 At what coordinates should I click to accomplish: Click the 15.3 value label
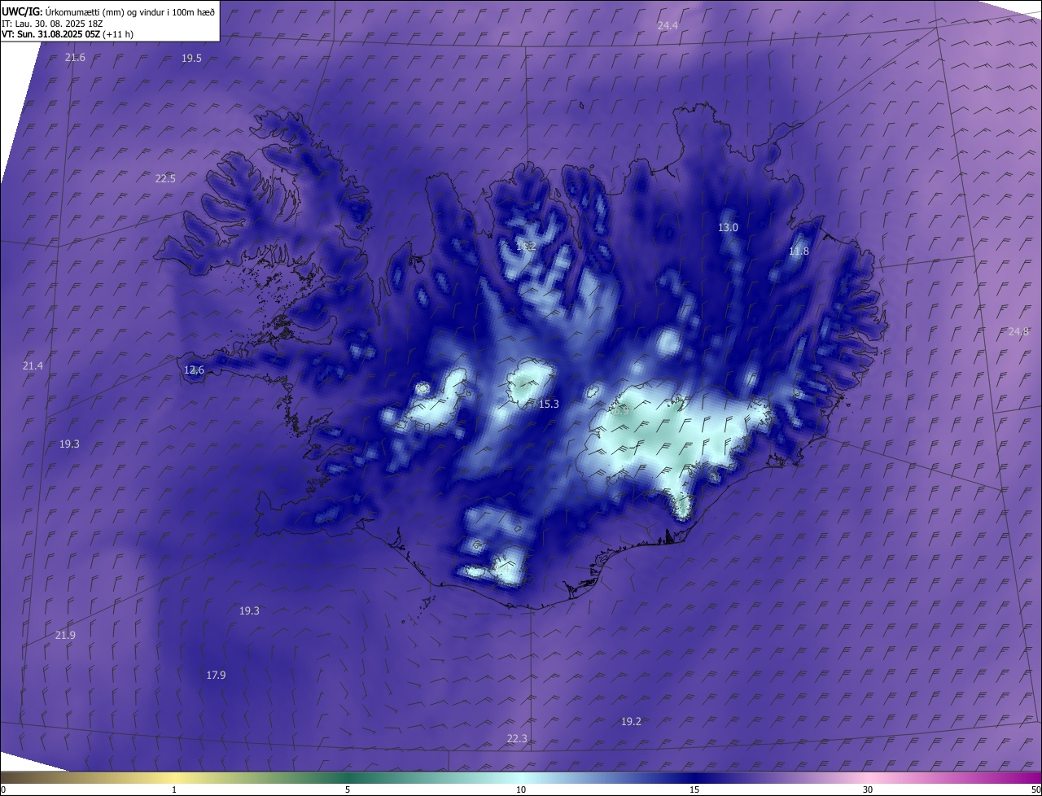coord(549,405)
